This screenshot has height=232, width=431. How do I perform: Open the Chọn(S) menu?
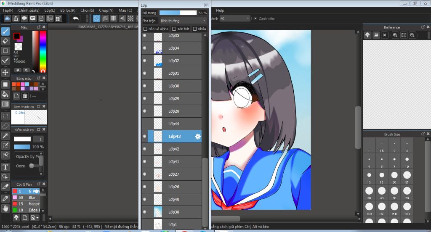tap(87, 11)
